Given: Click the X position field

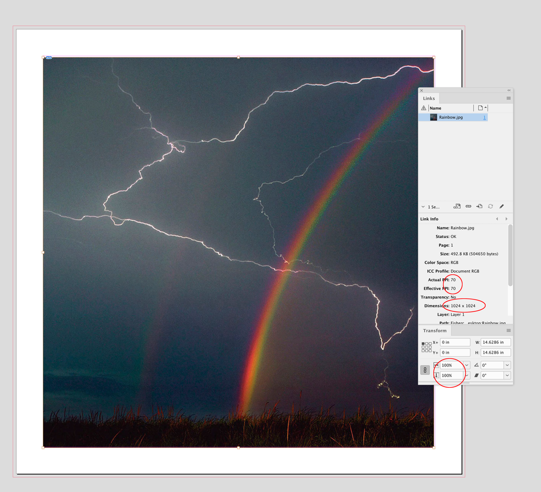Looking at the screenshot, I should (455, 342).
